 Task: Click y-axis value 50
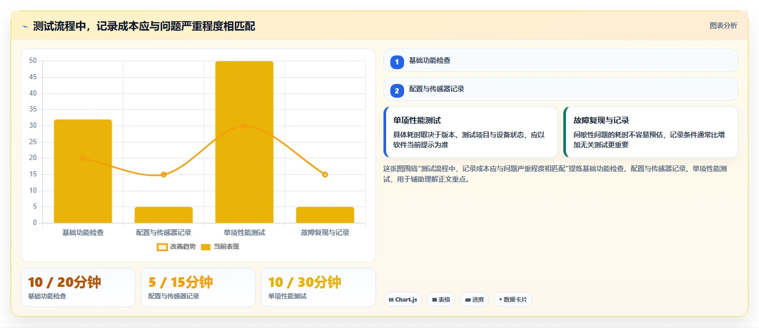point(33,61)
